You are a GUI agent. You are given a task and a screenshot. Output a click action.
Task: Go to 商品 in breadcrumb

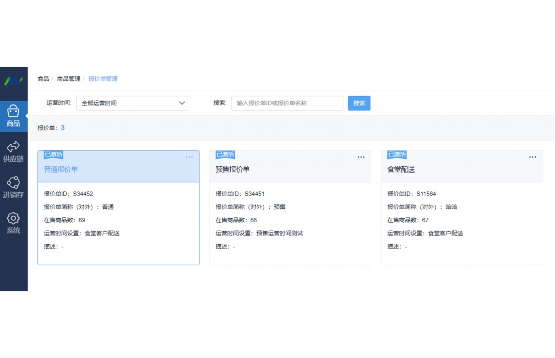coord(43,78)
